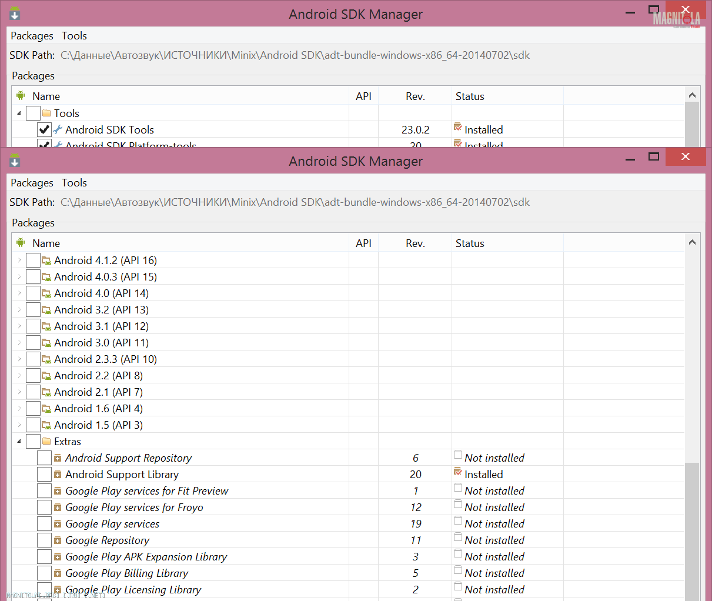
Task: Click the Android 4.0 (API 14) platform icon
Action: pyautogui.click(x=46, y=293)
